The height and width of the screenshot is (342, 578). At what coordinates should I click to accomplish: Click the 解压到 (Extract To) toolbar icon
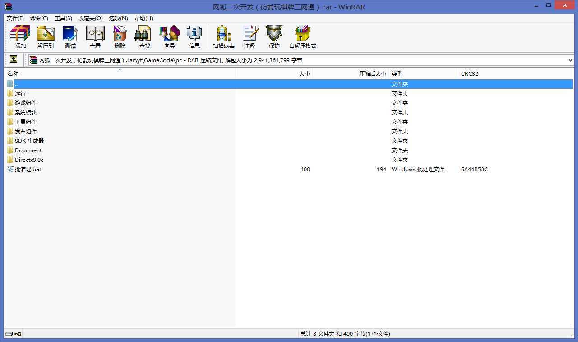(46, 36)
